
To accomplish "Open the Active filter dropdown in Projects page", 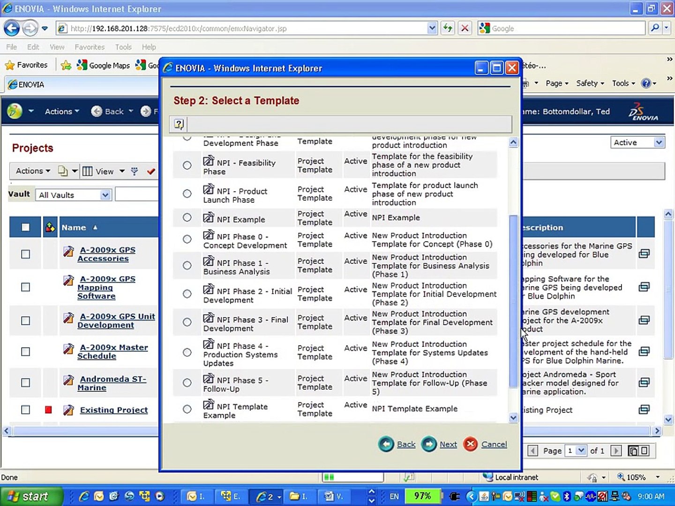I will click(637, 142).
